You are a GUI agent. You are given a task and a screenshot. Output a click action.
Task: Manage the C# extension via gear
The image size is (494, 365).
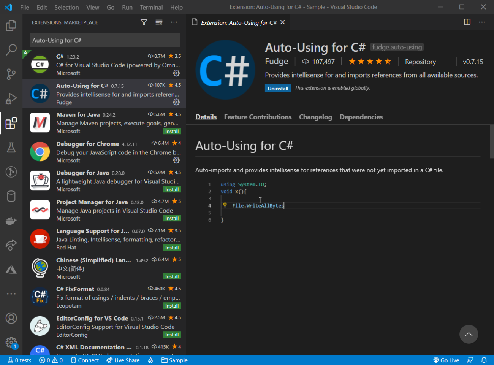coord(176,73)
